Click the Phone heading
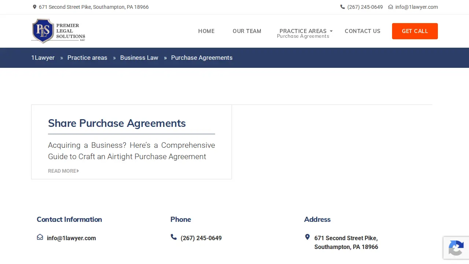This screenshot has height=264, width=469. pyautogui.click(x=181, y=219)
